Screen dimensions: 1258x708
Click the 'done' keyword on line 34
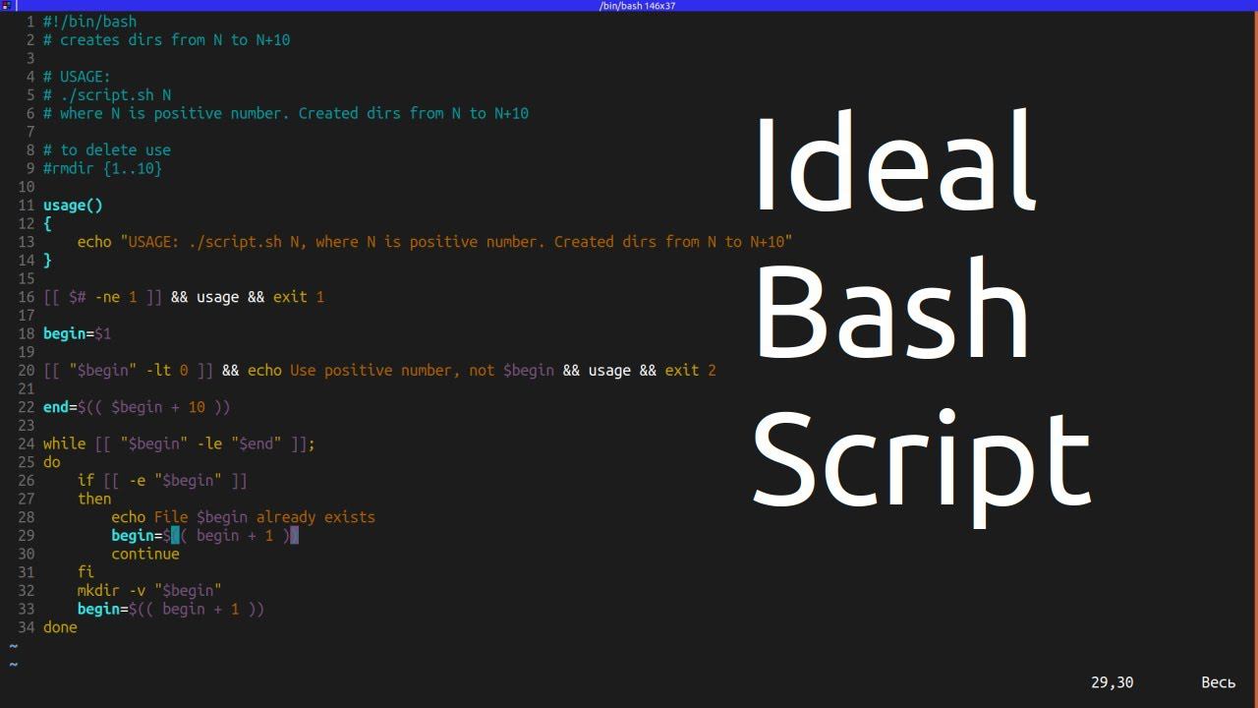pyautogui.click(x=60, y=627)
